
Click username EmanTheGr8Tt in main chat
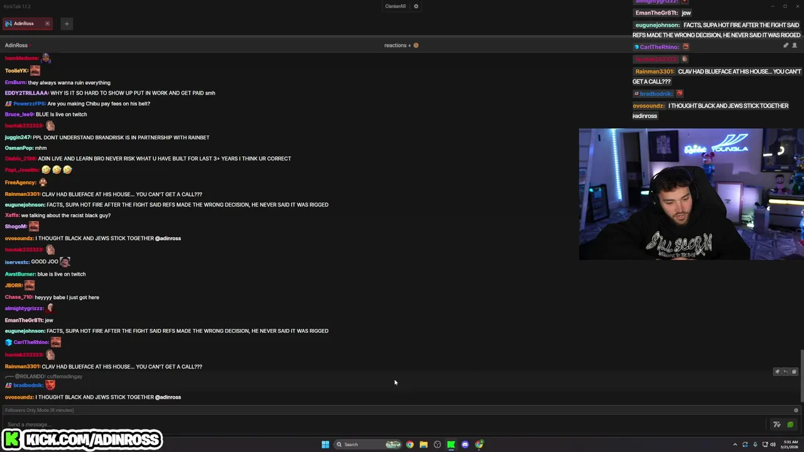click(x=24, y=320)
